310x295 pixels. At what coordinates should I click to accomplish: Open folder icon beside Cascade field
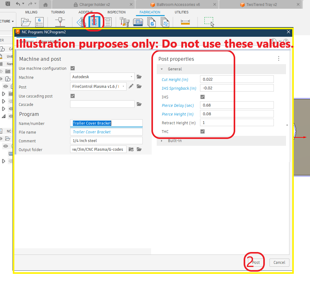click(139, 104)
